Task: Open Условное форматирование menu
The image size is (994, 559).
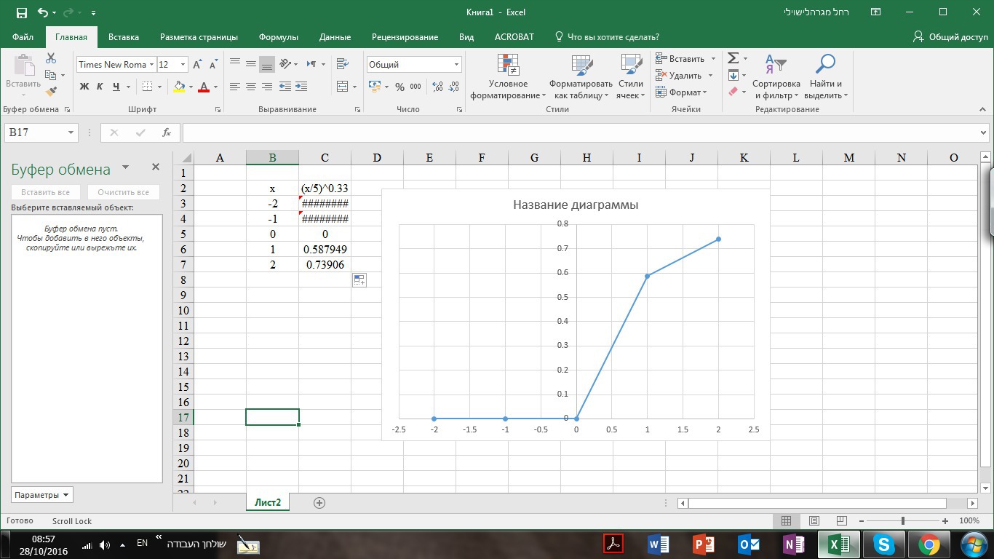Action: click(x=508, y=76)
